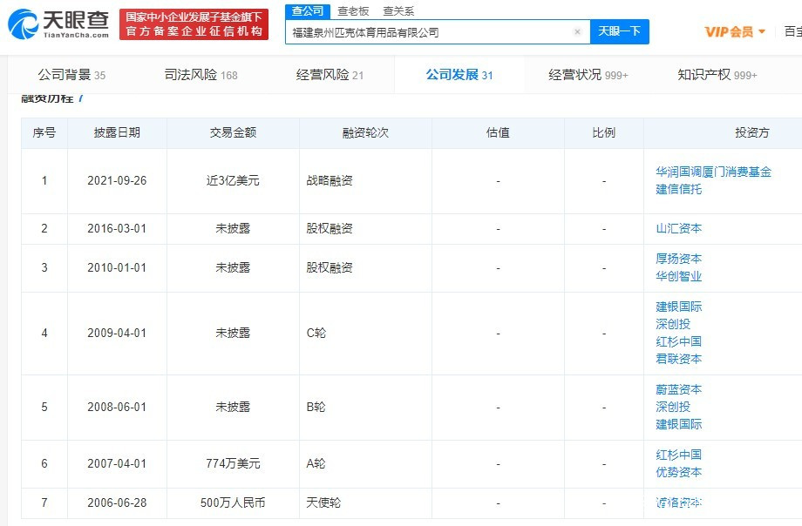Viewport: 802px width, 526px height.
Task: Open 红杉中国 in the A轮 row
Action: [679, 455]
